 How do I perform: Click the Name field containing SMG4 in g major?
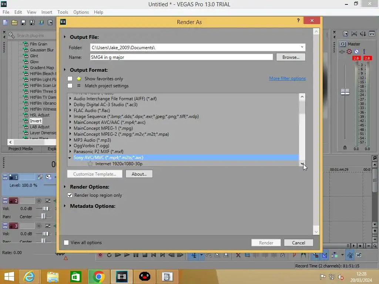tap(181, 57)
